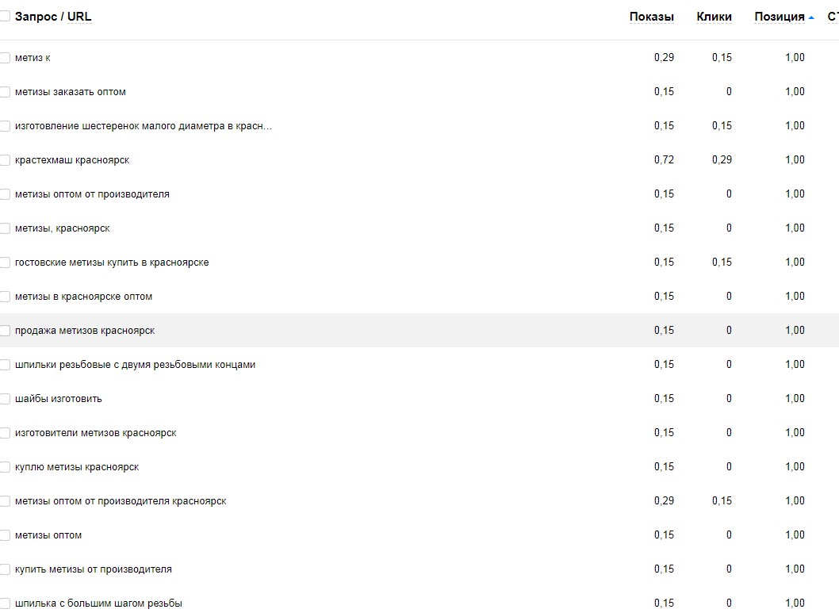839x613 pixels.
Task: Click Показы value 0,29 in 'метиз к' row
Action: point(664,58)
